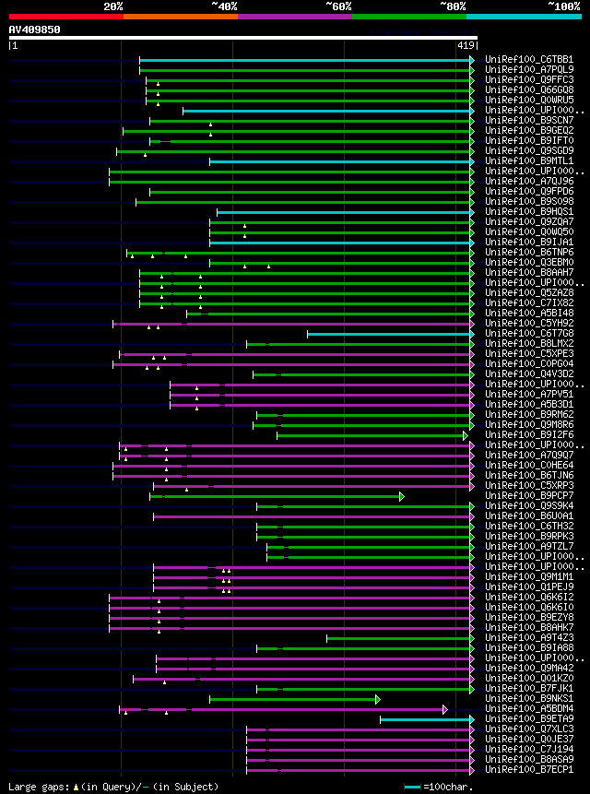Screen dimensions: 590x794
Task: Select the UniRef100_B9ETA9 hit name
Action: click(x=529, y=719)
